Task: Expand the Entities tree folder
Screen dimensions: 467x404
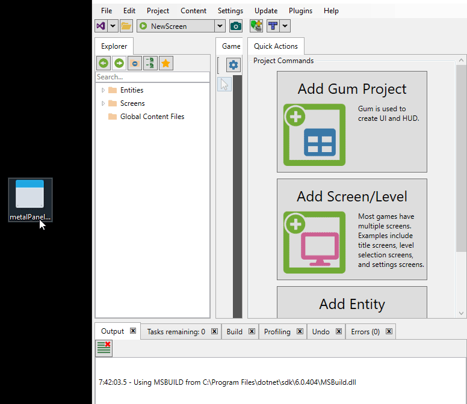Action: point(103,90)
